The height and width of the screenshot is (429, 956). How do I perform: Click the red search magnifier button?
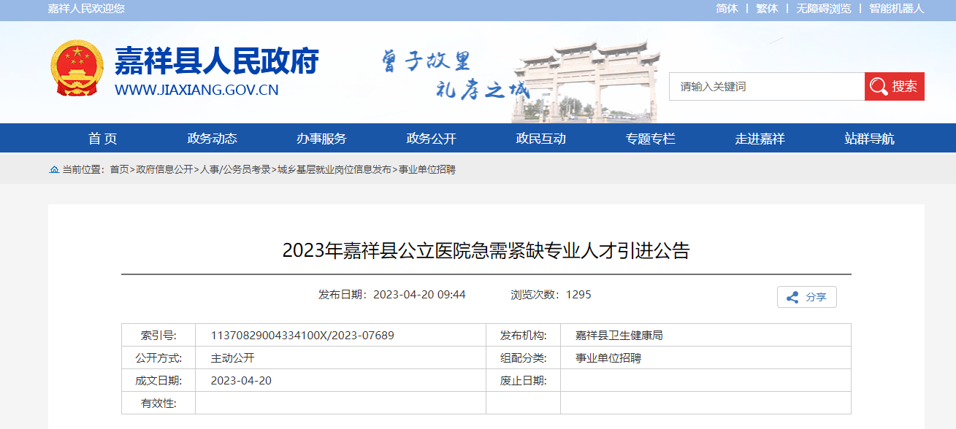(x=894, y=86)
